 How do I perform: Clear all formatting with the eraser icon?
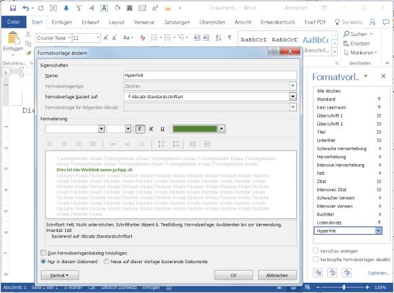[x=143, y=38]
